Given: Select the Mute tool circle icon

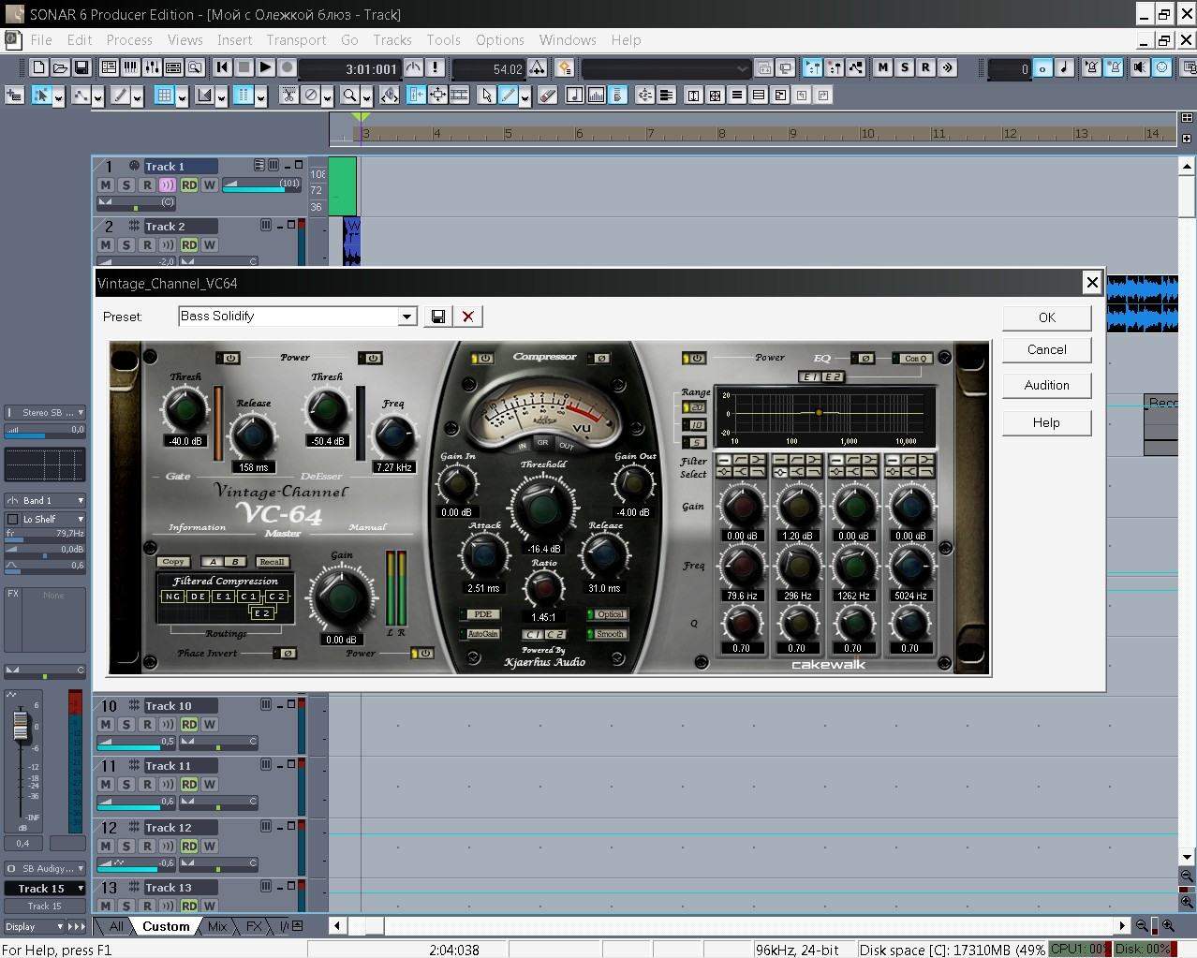Looking at the screenshot, I should coord(310,95).
